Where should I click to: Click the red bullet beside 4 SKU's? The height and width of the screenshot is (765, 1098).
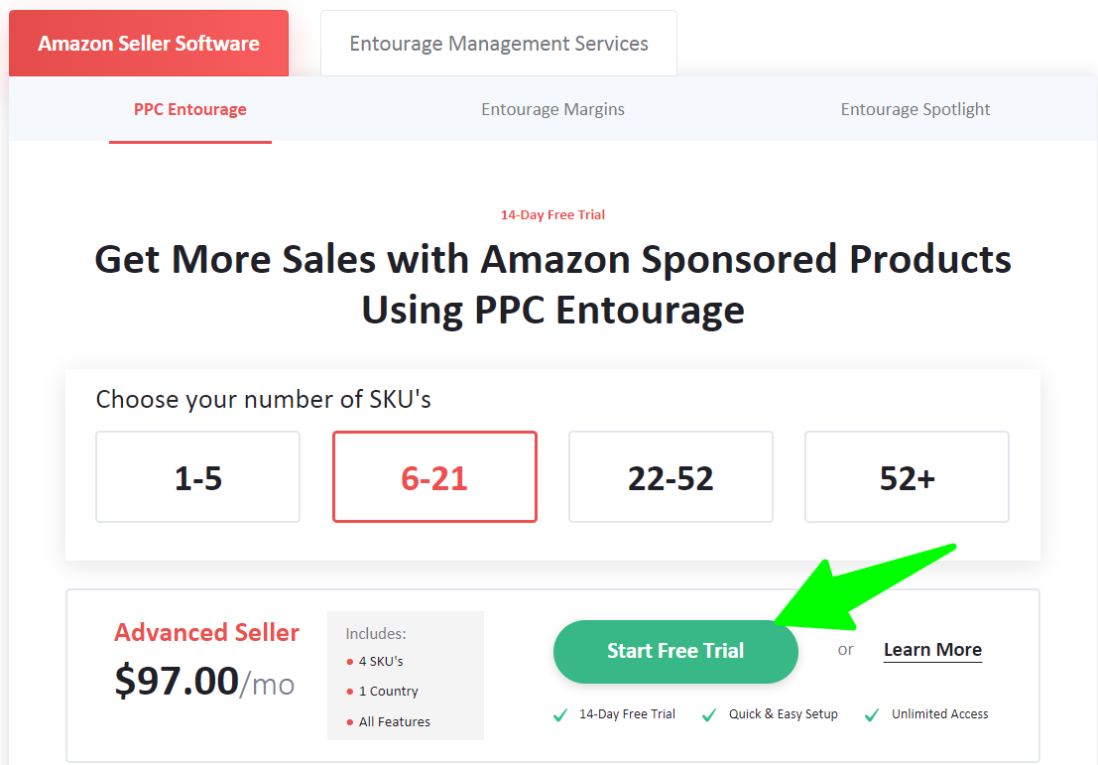click(350, 662)
